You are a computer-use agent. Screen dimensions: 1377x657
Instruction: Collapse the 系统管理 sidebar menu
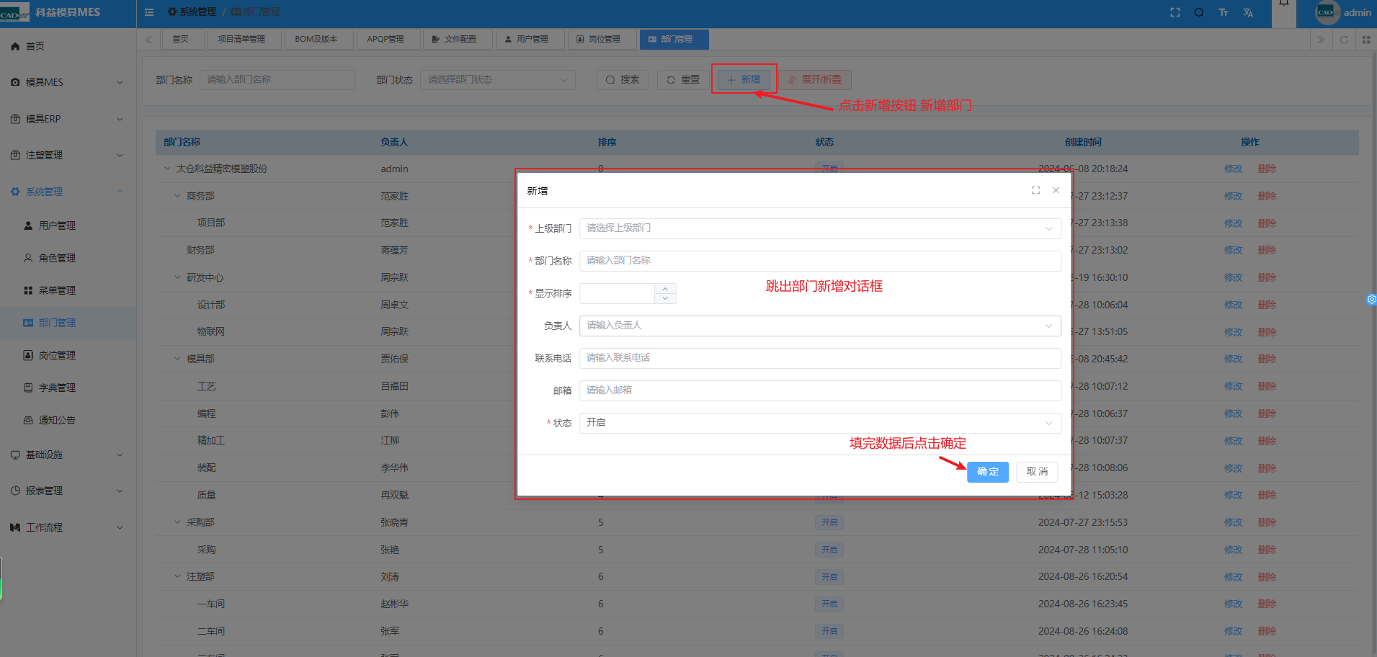pyautogui.click(x=68, y=192)
